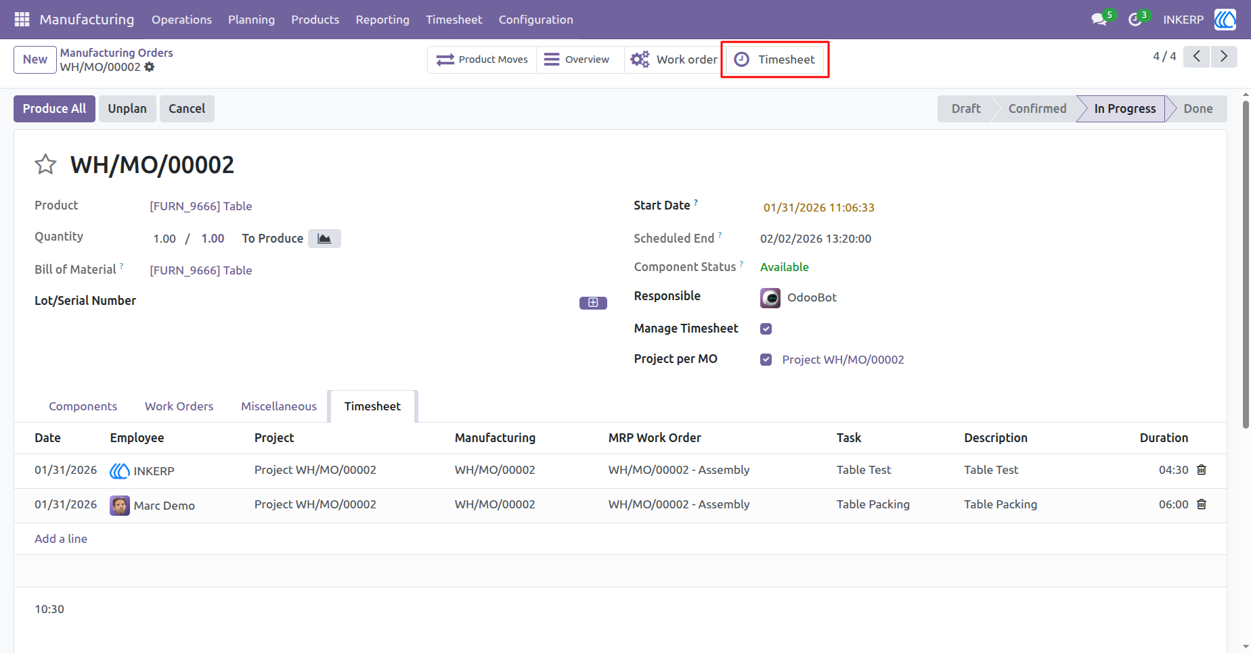
Task: Go to the next record arrow
Action: [x=1224, y=57]
